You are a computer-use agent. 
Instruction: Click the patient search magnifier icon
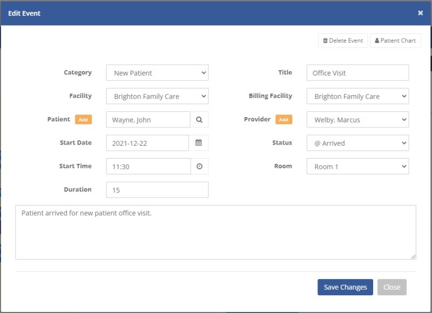199,120
